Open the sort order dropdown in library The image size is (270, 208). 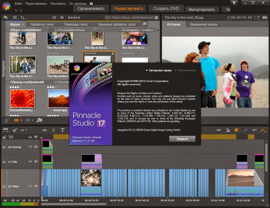(x=23, y=18)
